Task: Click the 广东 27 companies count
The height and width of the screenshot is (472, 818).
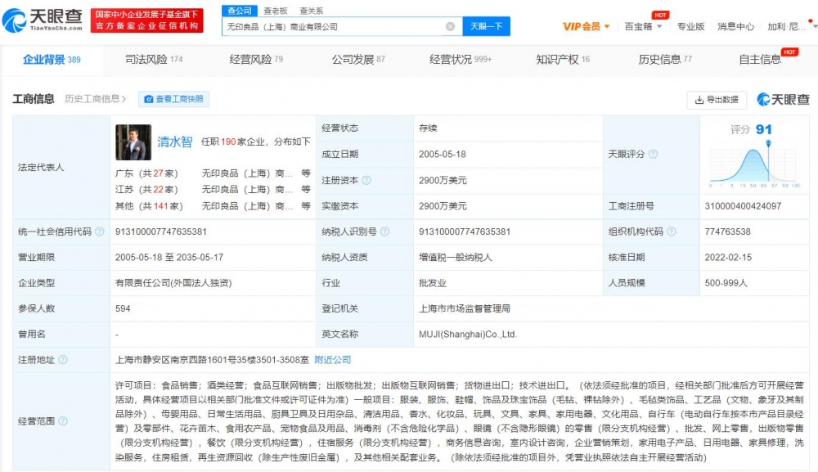Action: tap(158, 173)
